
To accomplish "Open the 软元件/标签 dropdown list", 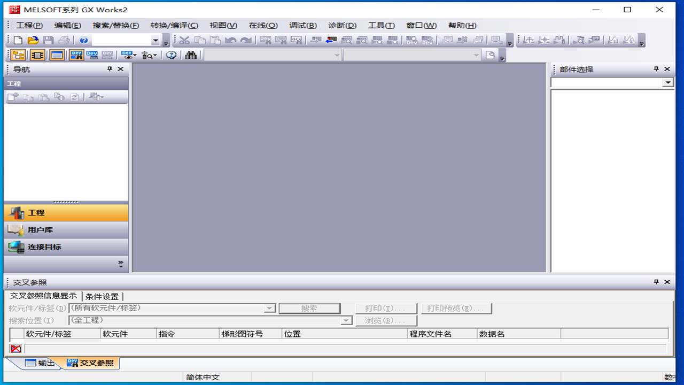I will point(270,308).
